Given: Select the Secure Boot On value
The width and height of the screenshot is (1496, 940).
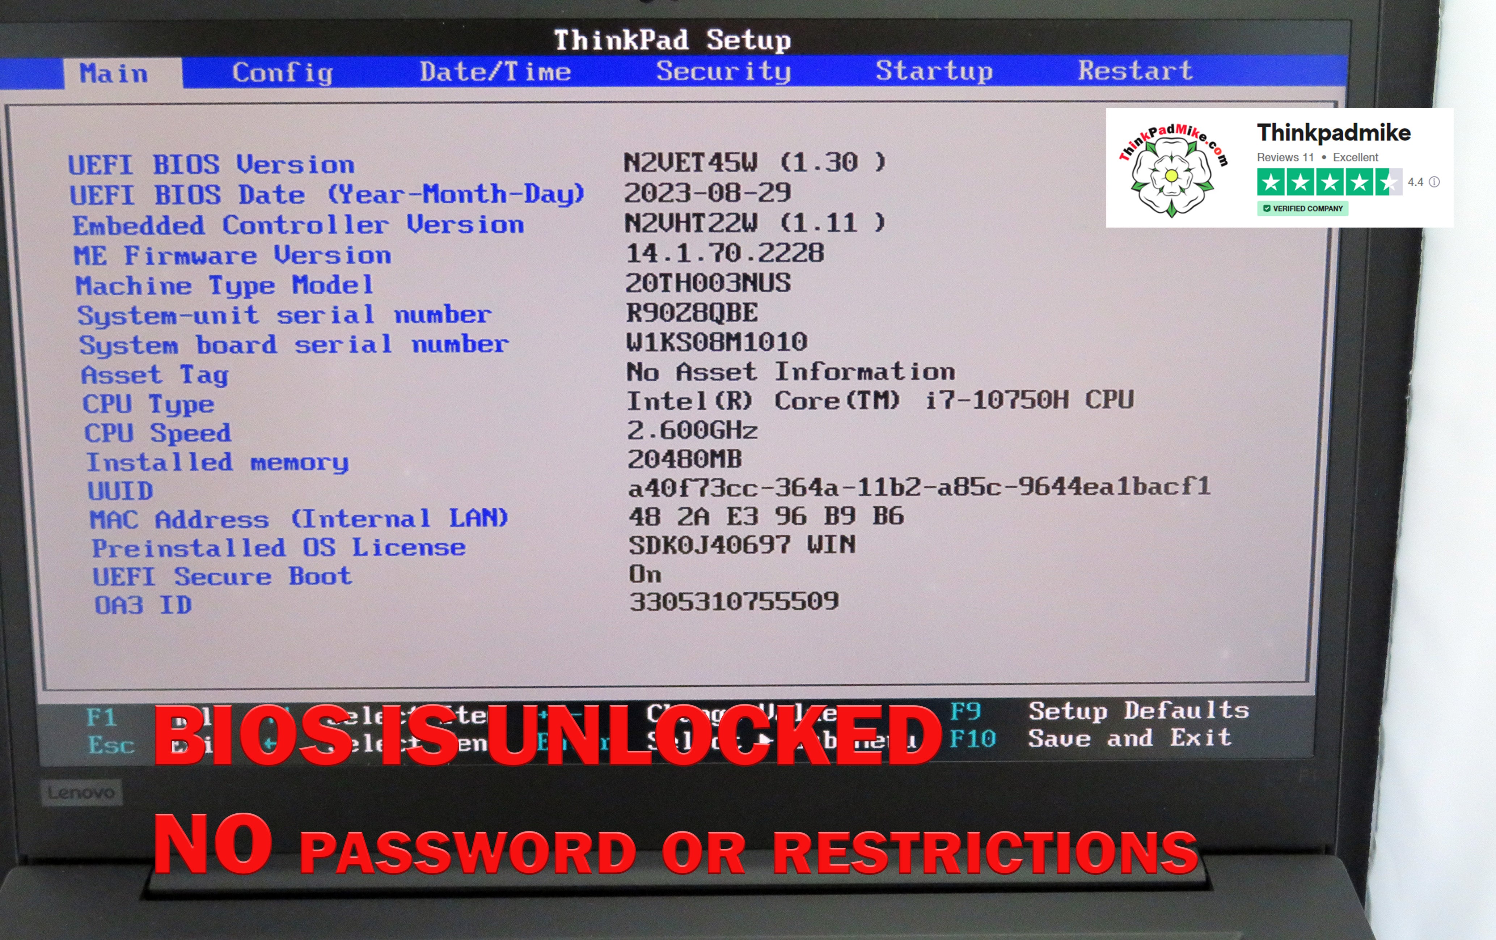Looking at the screenshot, I should click(646, 573).
